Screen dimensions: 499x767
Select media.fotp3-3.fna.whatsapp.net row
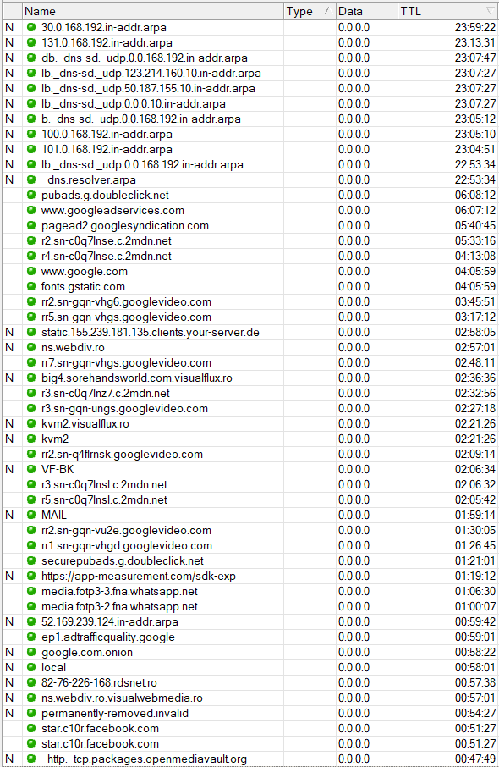(250, 591)
